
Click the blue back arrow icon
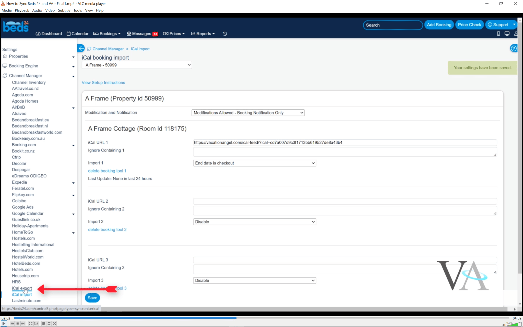click(81, 48)
